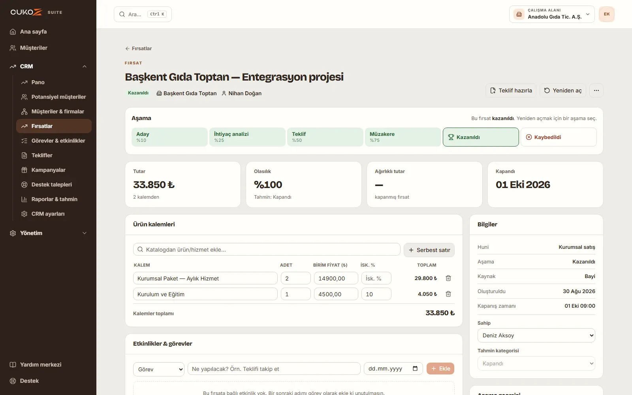Open Kampanyalar in sidebar
This screenshot has height=395, width=632.
[54, 170]
